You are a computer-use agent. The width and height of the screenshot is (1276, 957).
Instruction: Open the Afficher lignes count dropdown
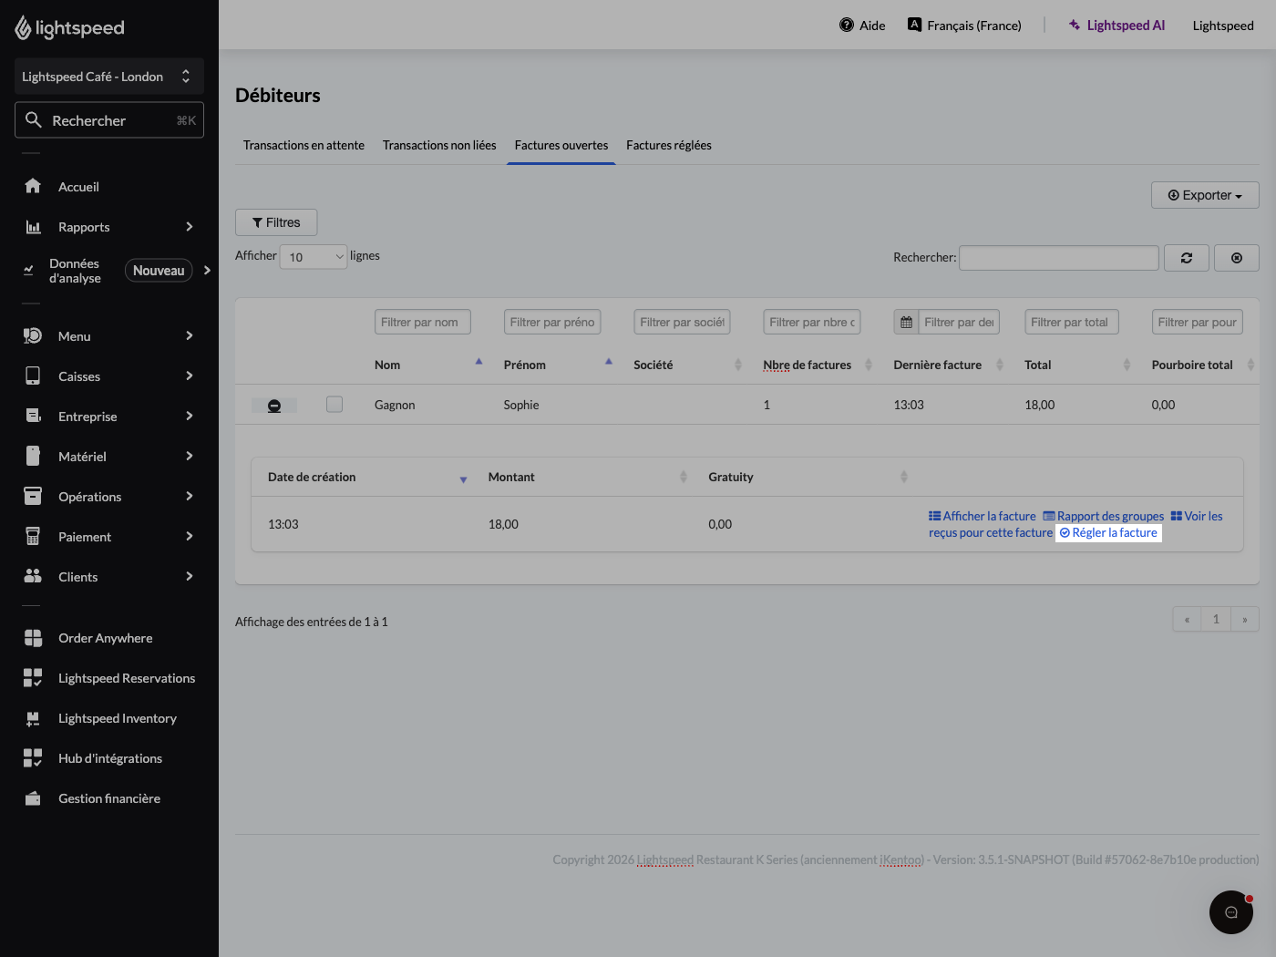click(314, 257)
